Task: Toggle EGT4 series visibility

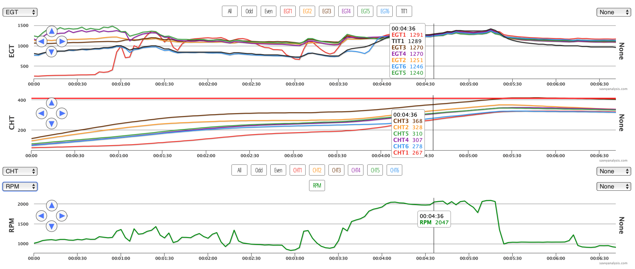Action: tap(346, 11)
